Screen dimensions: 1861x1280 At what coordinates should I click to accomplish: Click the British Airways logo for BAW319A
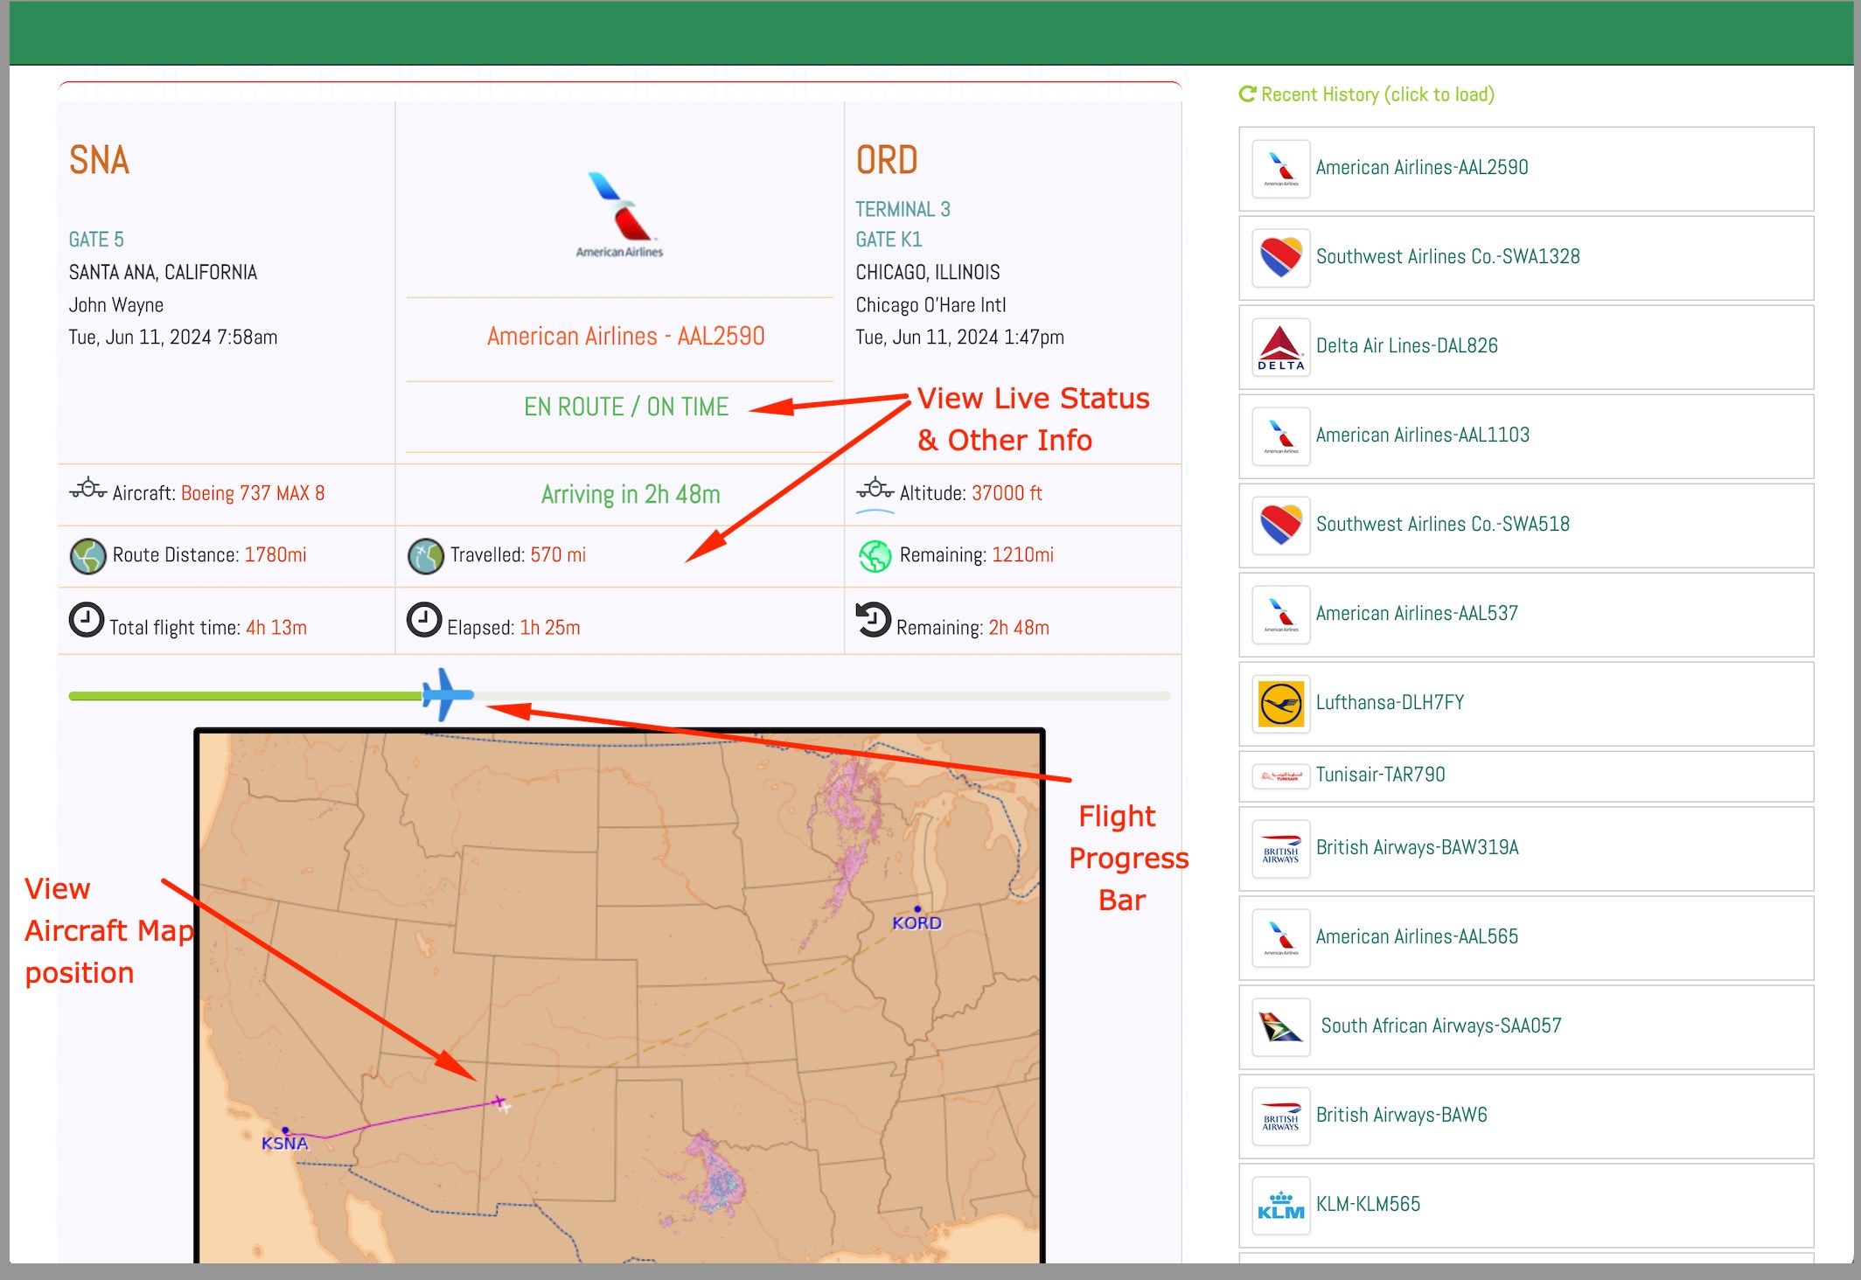tap(1280, 849)
